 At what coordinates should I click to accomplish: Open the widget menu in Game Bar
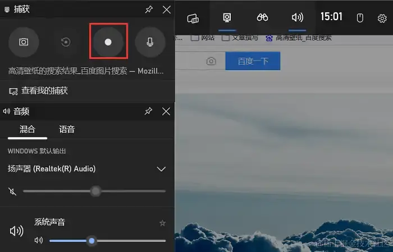point(193,18)
